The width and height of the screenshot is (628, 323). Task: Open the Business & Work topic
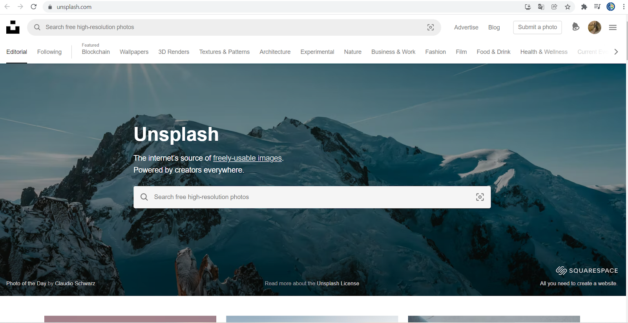(393, 52)
